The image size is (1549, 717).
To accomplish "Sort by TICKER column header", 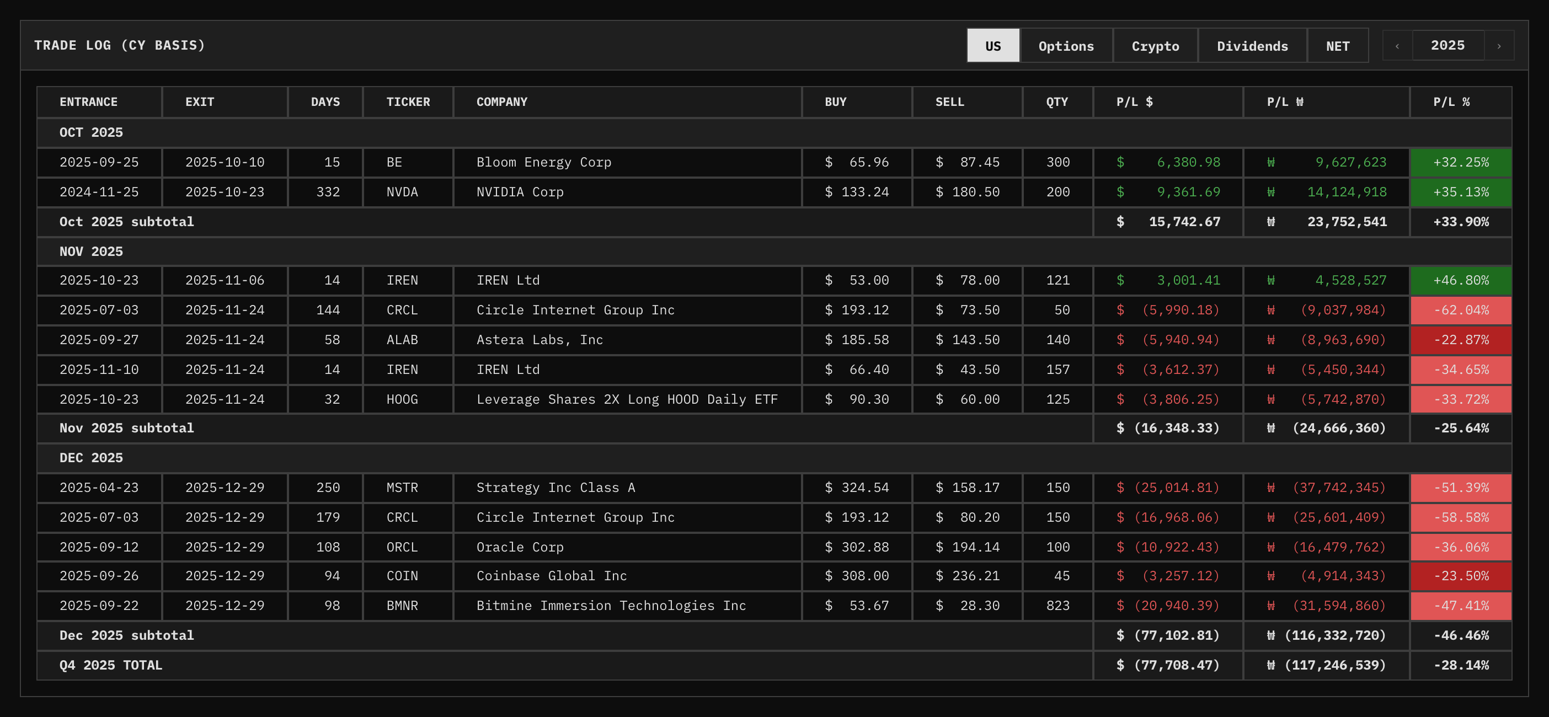I will [x=408, y=102].
